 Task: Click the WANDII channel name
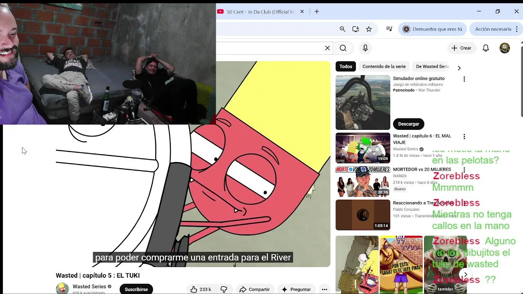[400, 176]
